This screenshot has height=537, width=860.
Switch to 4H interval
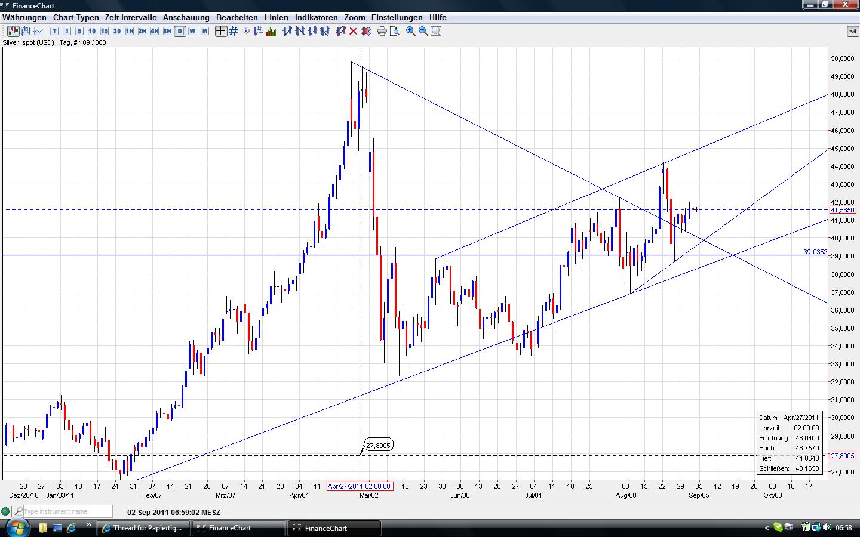(155, 31)
